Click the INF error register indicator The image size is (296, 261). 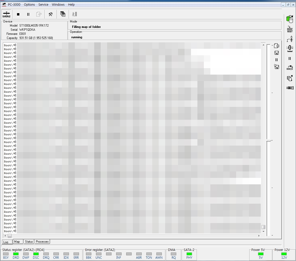(x=119, y=254)
